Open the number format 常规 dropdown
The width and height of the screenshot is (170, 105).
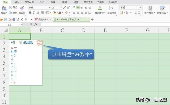click(140, 8)
